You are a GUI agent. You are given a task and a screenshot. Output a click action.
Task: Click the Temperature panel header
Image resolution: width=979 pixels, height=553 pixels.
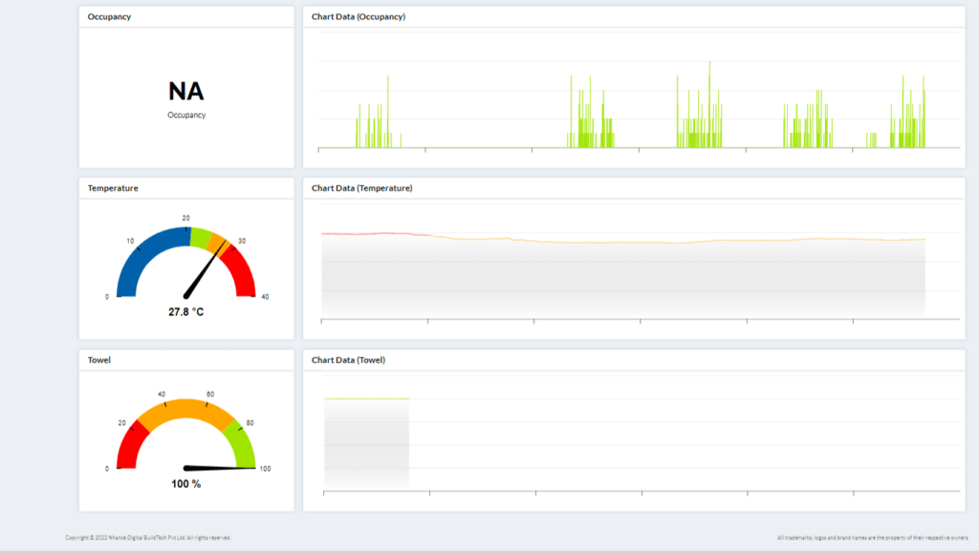click(x=113, y=188)
